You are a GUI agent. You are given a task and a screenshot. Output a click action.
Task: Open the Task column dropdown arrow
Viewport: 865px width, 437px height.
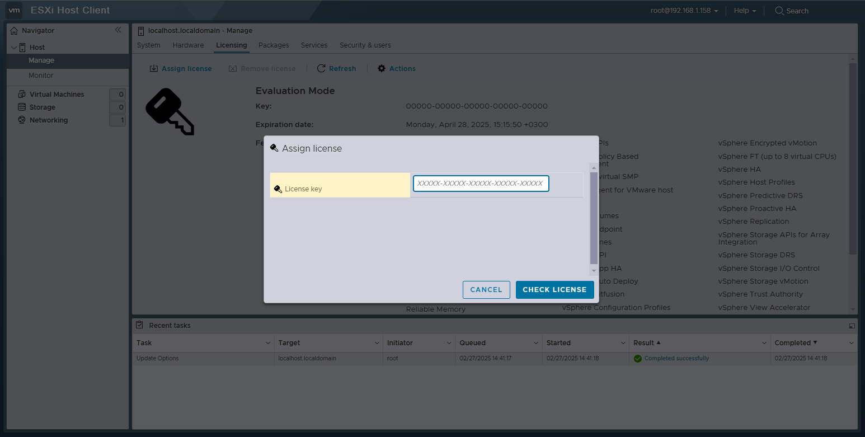(267, 343)
